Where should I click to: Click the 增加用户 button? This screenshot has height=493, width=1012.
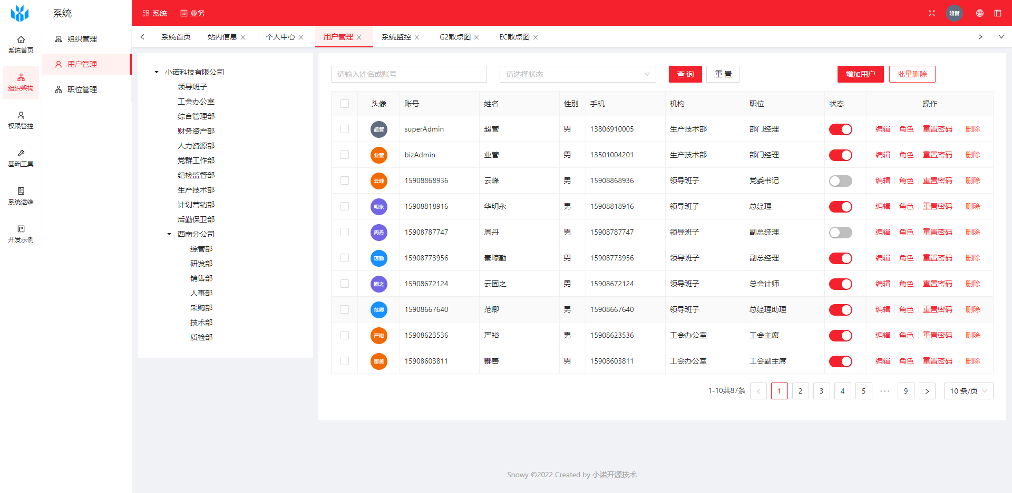860,74
